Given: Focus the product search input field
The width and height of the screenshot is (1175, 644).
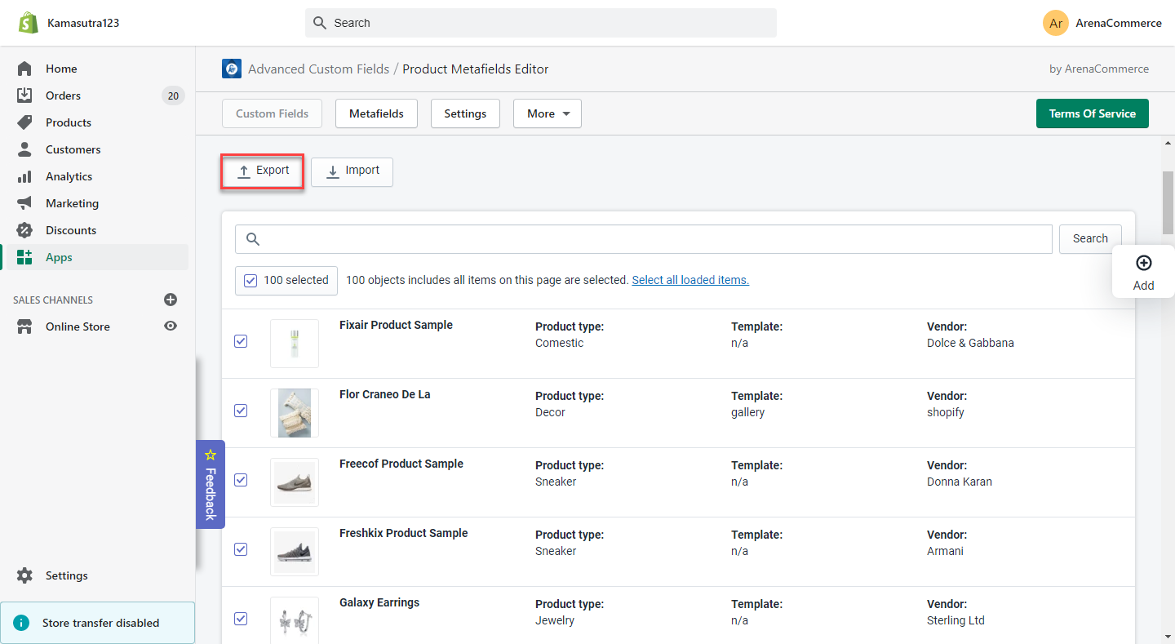Looking at the screenshot, I should pos(644,239).
